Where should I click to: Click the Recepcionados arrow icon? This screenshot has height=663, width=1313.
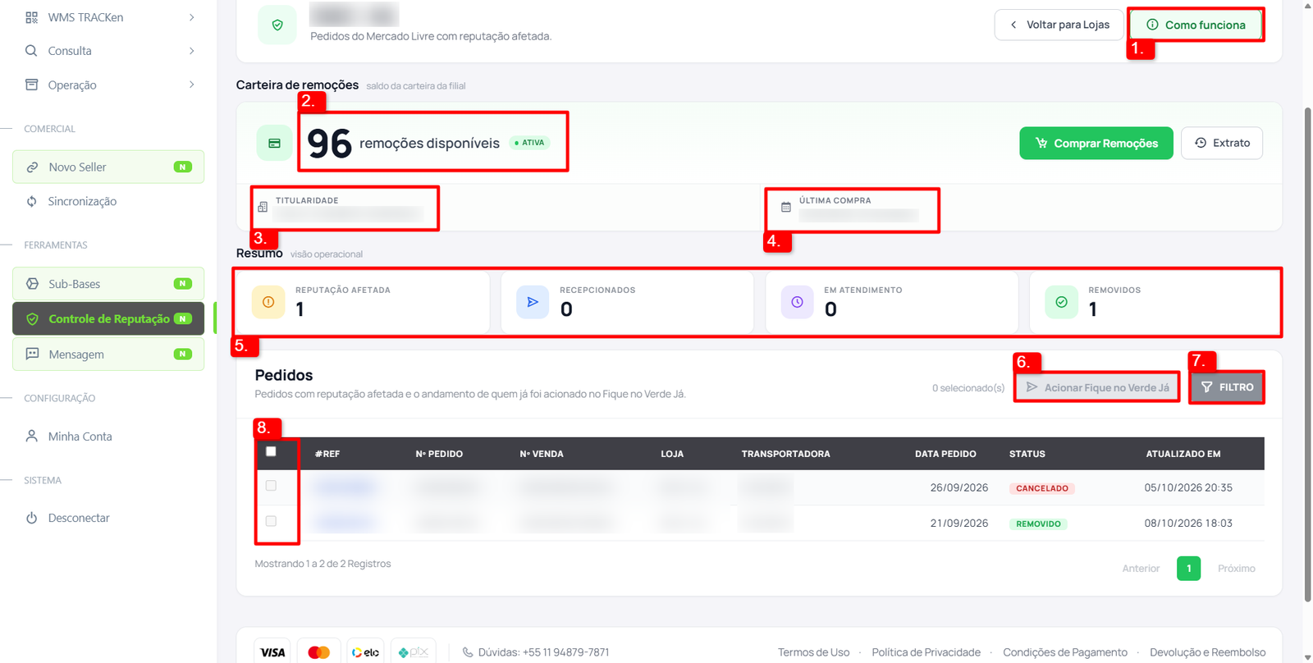[x=533, y=302]
